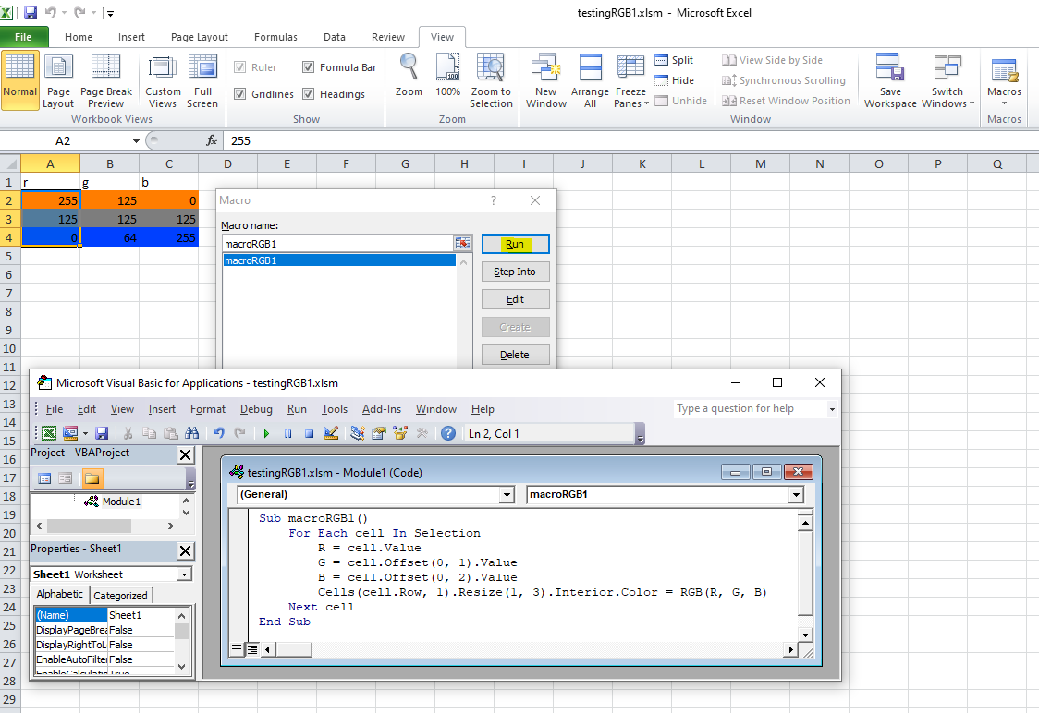1039x713 pixels.
Task: Open a New Window
Action: [x=546, y=79]
